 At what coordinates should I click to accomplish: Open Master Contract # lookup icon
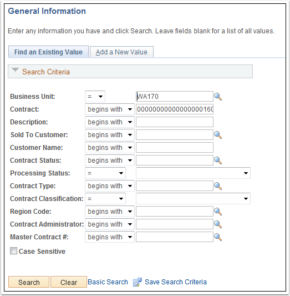(218, 237)
